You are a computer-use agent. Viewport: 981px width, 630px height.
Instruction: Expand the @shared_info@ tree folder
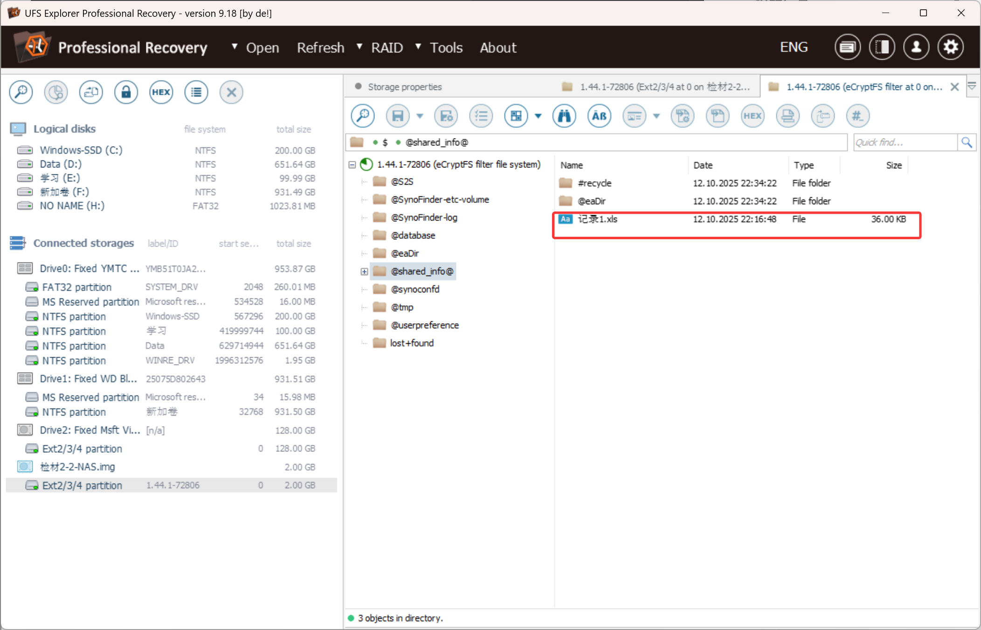click(x=364, y=271)
